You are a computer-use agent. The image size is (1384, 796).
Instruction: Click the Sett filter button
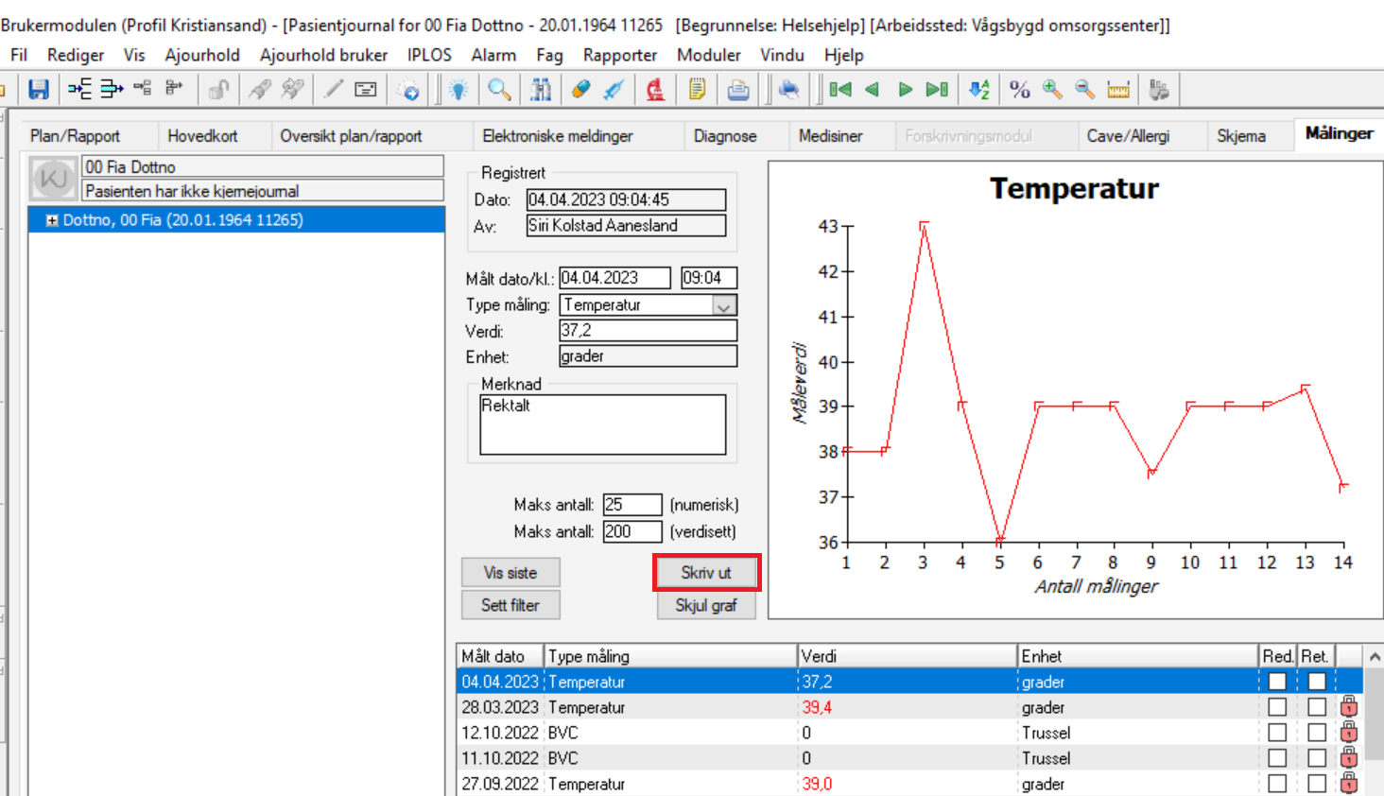510,605
